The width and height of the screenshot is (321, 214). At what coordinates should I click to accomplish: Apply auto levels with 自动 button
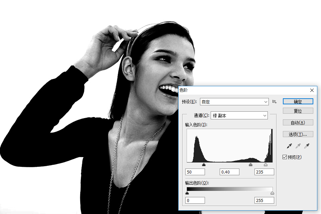click(x=298, y=122)
